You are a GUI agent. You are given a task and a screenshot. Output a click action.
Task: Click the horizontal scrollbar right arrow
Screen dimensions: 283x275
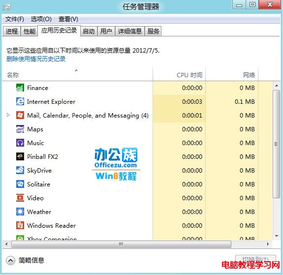268,244
